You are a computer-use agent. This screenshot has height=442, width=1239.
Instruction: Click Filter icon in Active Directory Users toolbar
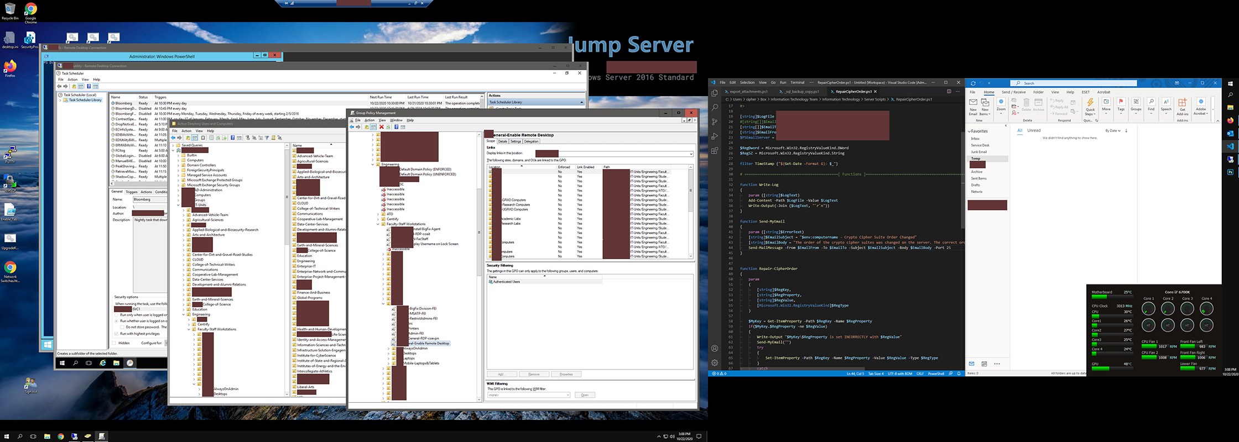pos(267,138)
